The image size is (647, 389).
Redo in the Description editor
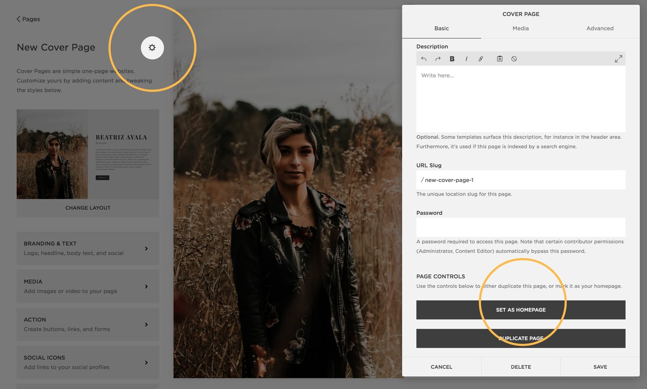[438, 59]
